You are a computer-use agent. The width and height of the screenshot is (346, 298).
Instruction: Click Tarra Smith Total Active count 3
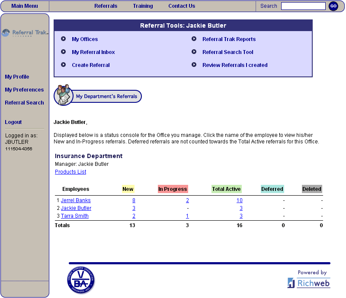(241, 216)
